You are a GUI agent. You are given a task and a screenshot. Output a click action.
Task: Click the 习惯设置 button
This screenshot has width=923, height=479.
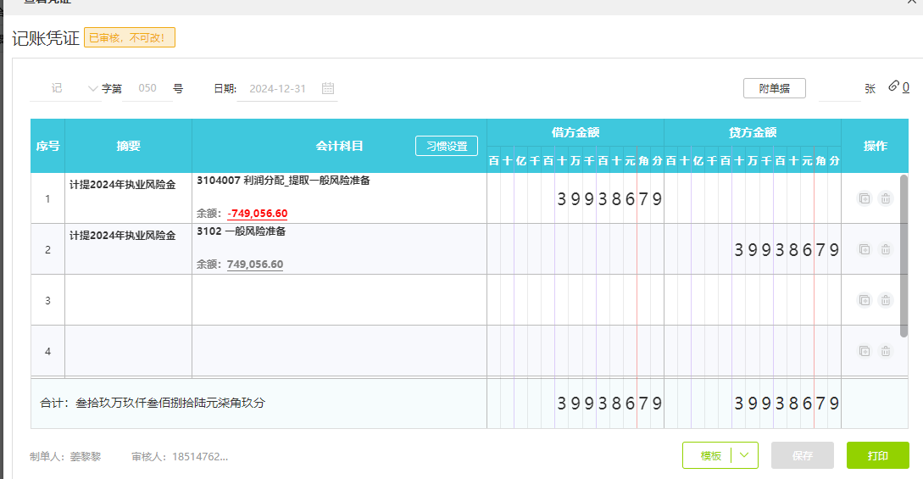[447, 146]
